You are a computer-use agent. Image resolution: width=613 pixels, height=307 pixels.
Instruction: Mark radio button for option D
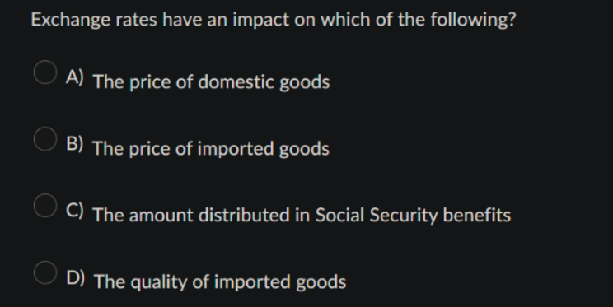pos(45,272)
